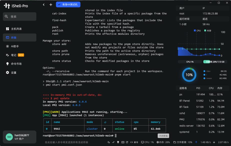Click the 10% disk usage ring
The height and width of the screenshot is (146, 231).
[x=189, y=75]
